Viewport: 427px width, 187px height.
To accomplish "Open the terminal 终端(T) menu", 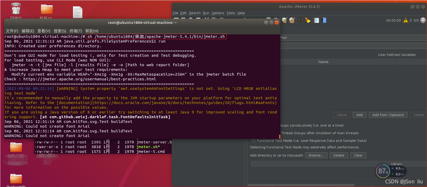I will click(76, 31).
